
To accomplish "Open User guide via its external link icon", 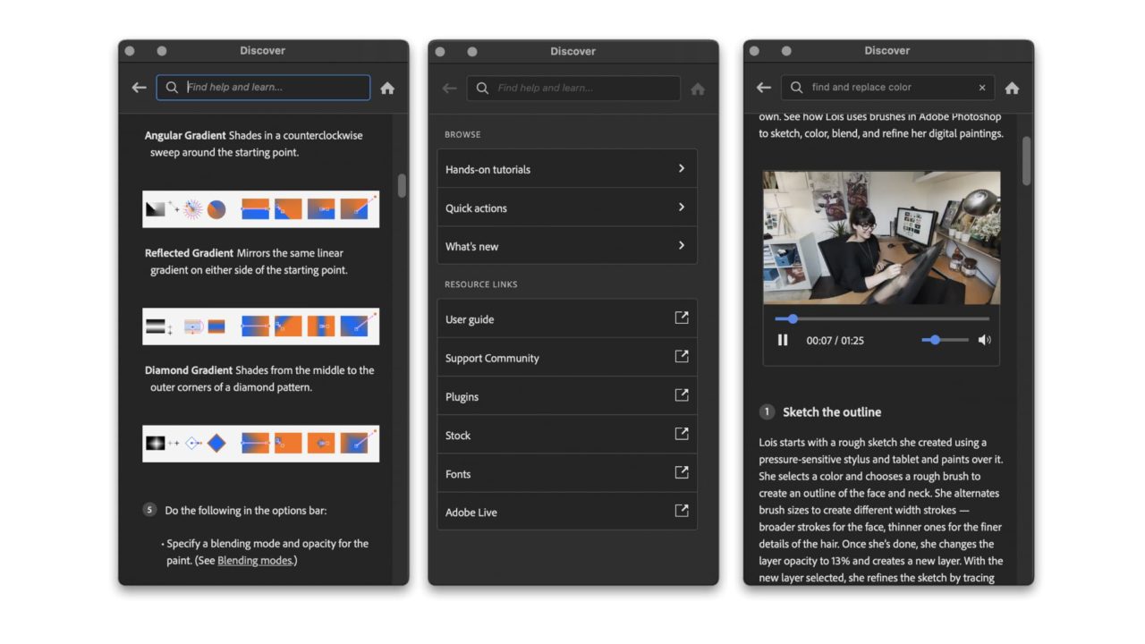I will (681, 318).
